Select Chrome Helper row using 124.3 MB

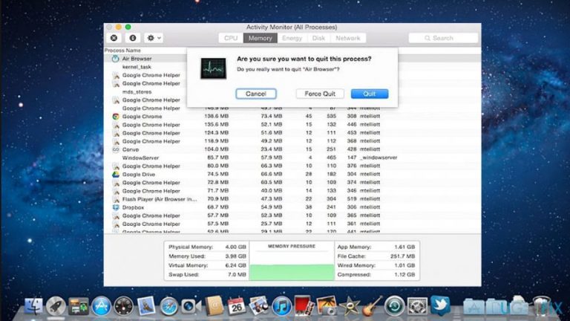coord(292,133)
